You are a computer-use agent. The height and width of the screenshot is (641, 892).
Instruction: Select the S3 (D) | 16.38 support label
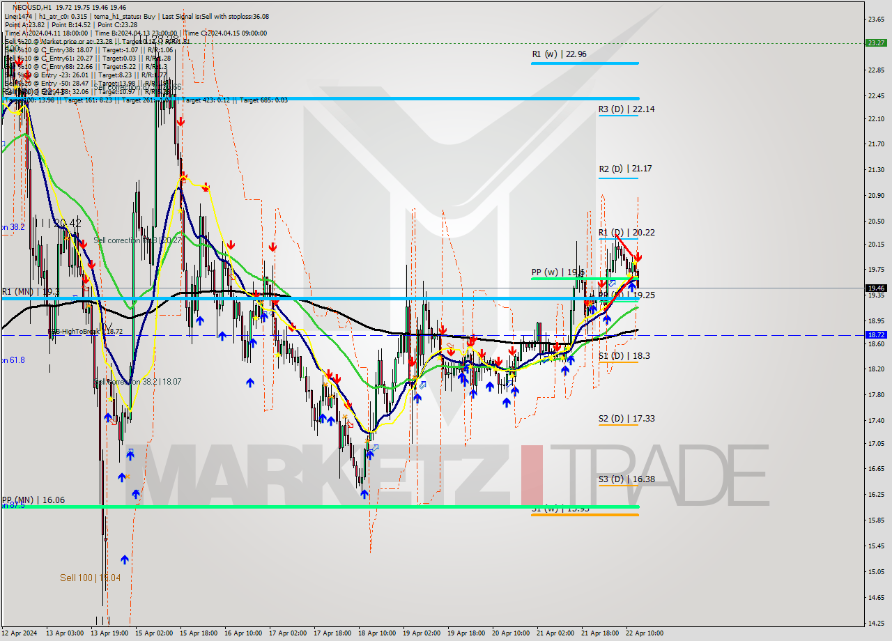tap(626, 479)
